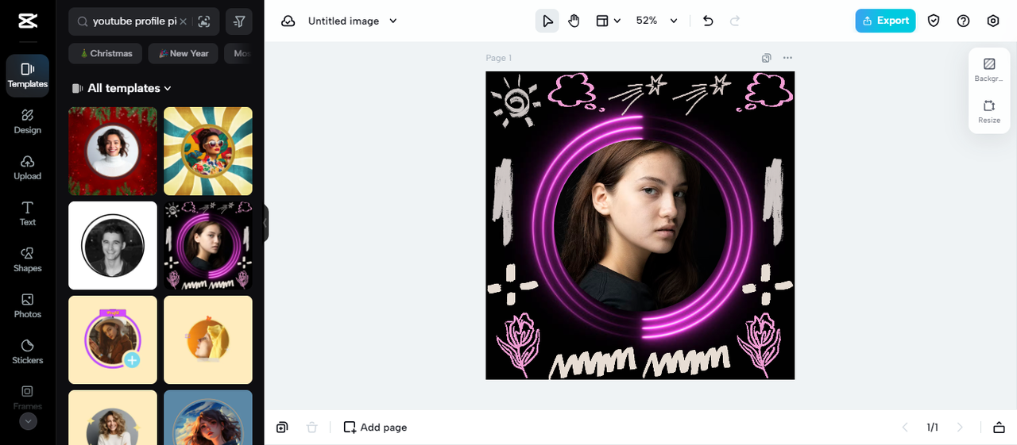Viewport: 1017px width, 445px height.
Task: Click the filter icon beside search
Action: pyautogui.click(x=239, y=21)
